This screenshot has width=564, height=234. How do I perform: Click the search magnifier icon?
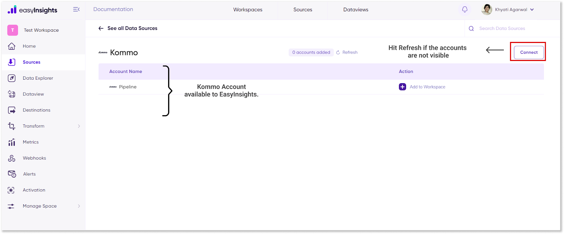471,29
